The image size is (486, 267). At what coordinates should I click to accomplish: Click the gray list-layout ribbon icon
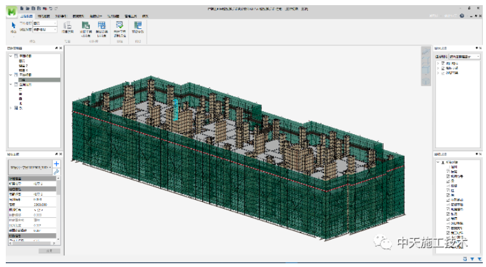[x=67, y=25]
